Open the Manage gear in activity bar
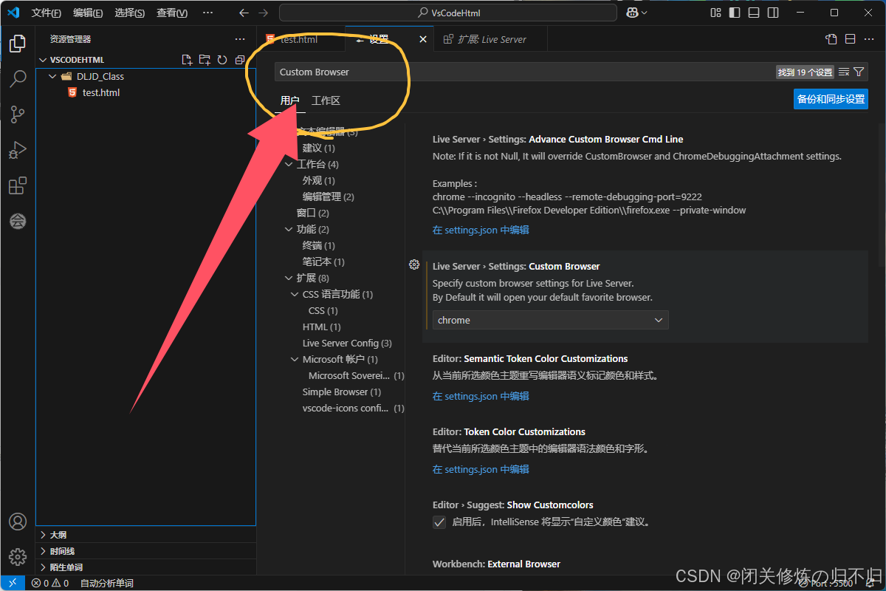 click(18, 557)
